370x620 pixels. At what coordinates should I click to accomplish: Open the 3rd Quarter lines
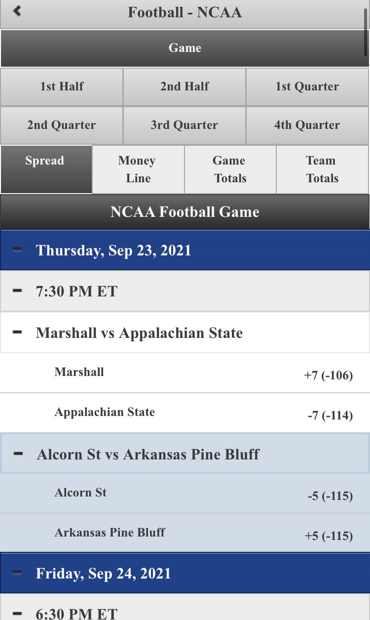[185, 125]
